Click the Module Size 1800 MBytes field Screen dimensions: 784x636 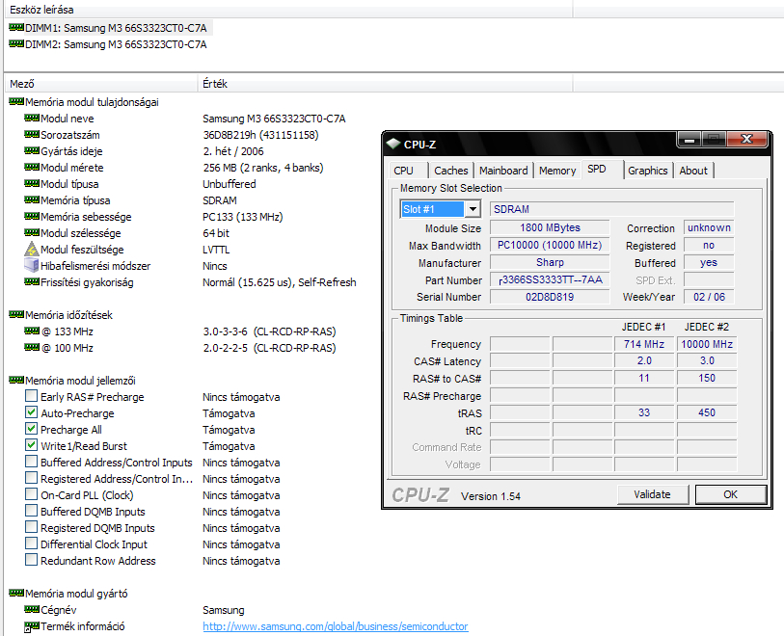click(550, 227)
